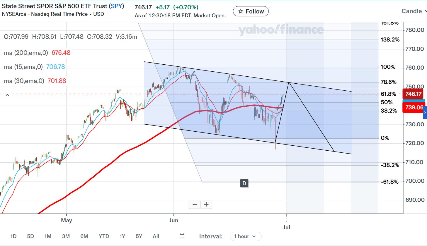Open the Candle chart type dropdown
This screenshot has height=246, width=427.
click(x=414, y=11)
